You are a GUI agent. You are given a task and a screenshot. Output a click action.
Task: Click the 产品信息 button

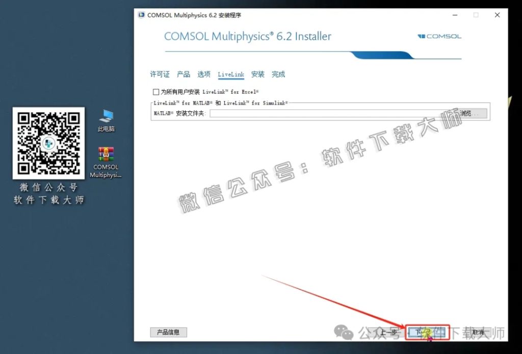[168, 332]
